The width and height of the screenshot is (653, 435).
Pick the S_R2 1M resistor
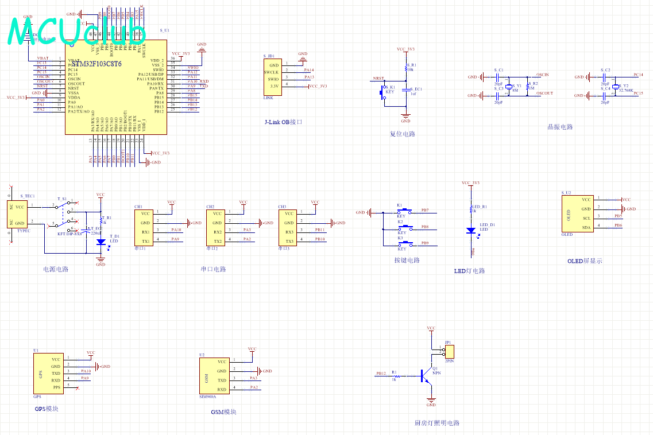coord(528,86)
